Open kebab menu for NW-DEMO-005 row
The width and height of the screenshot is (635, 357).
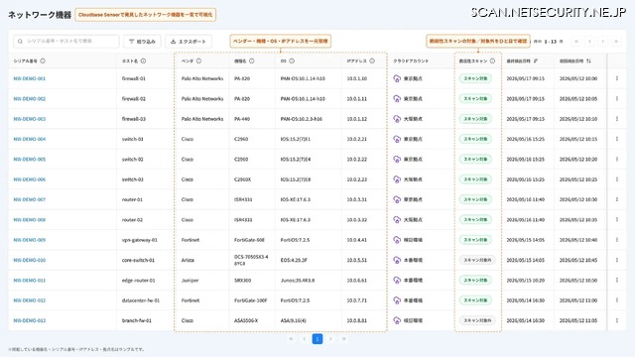[617, 159]
